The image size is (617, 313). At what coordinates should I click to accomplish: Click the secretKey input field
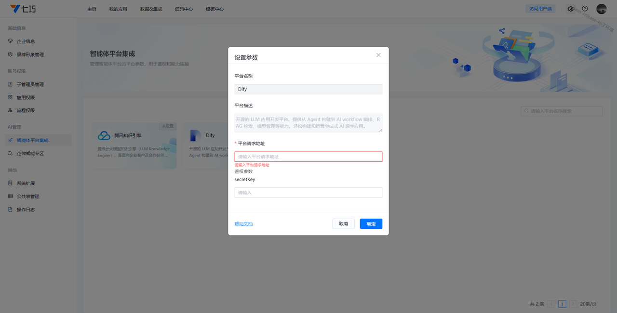(x=308, y=193)
